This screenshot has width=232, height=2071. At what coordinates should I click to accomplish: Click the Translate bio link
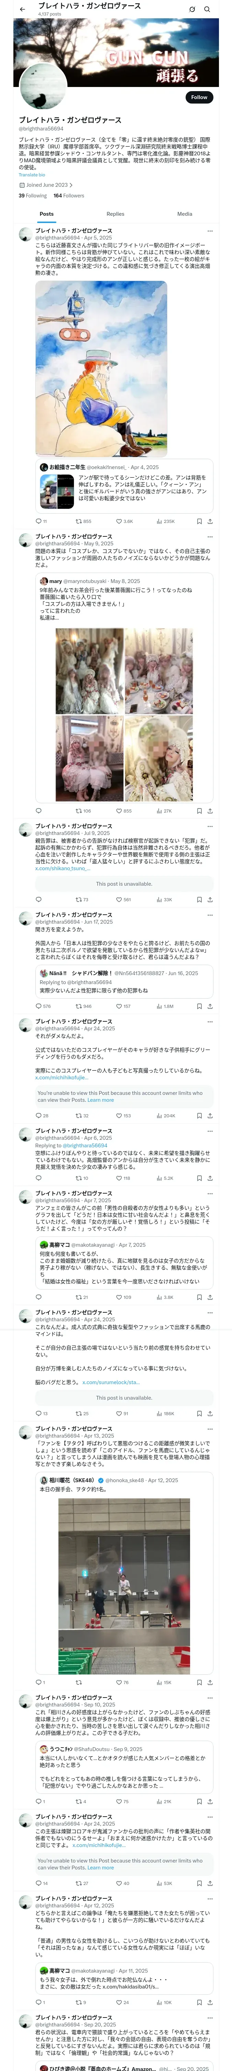point(32,174)
